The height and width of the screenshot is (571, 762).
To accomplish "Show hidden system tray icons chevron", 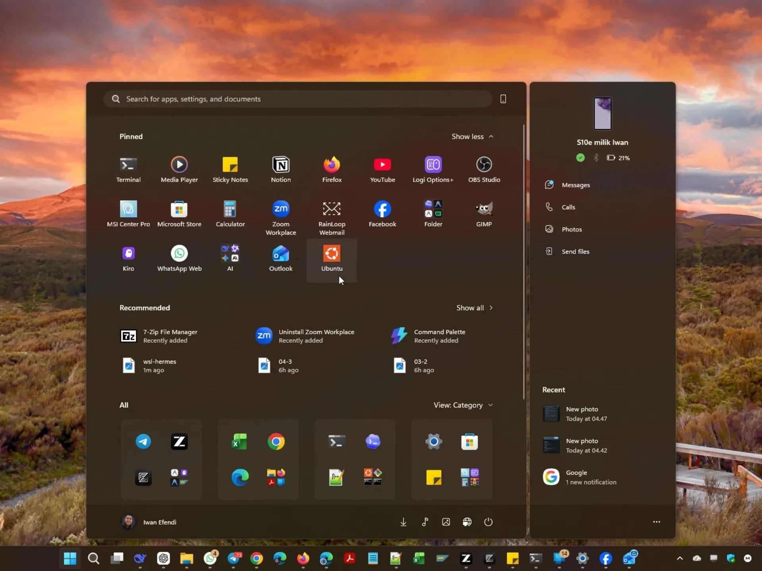I will [x=679, y=558].
